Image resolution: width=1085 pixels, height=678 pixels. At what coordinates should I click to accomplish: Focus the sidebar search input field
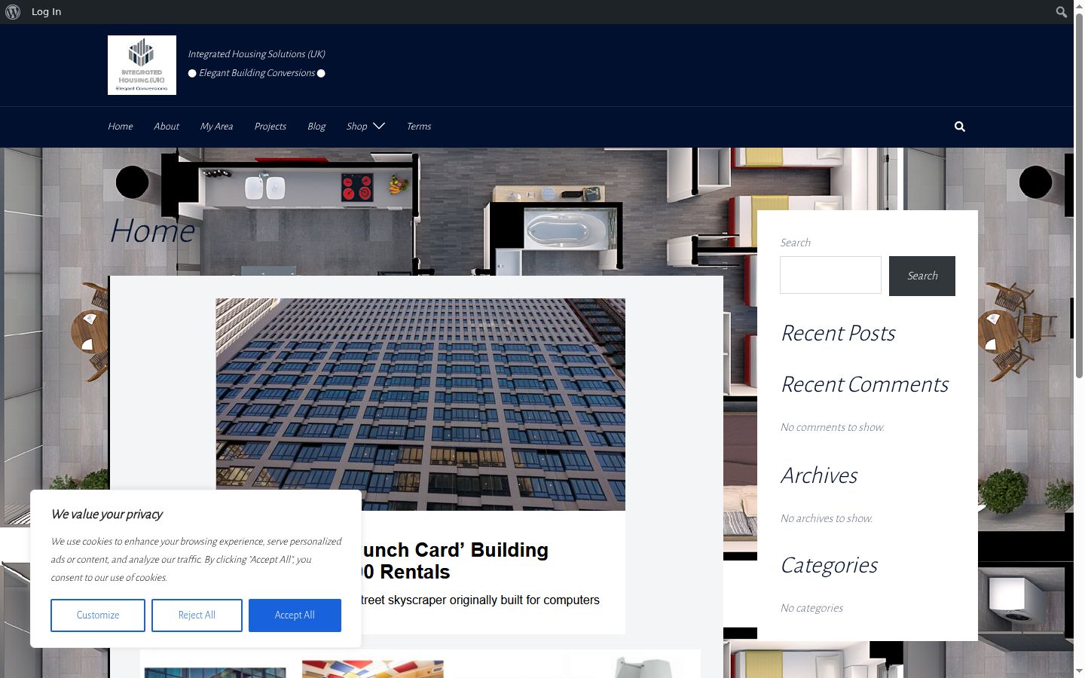830,275
